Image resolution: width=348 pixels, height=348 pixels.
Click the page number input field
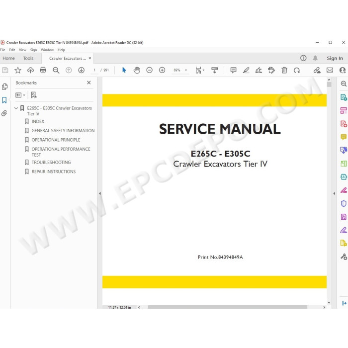point(94,71)
